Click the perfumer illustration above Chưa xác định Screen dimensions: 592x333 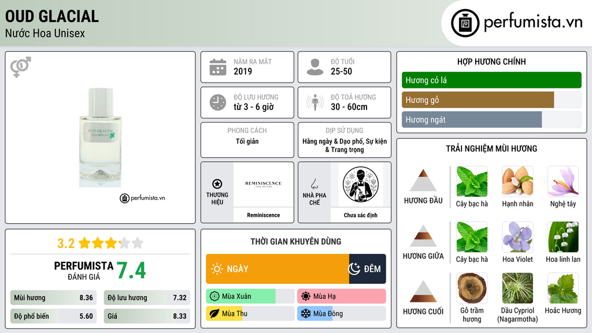click(x=361, y=184)
